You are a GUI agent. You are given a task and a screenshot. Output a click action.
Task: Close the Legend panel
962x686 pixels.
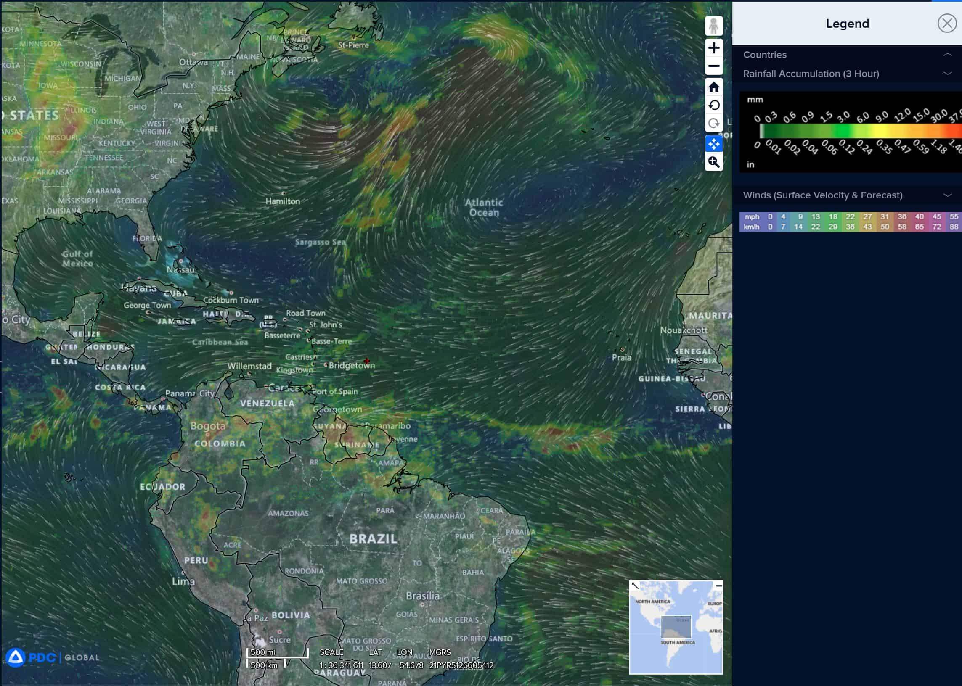(947, 23)
